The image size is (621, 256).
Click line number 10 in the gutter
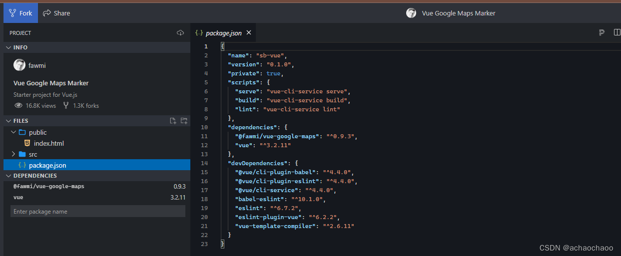point(205,127)
